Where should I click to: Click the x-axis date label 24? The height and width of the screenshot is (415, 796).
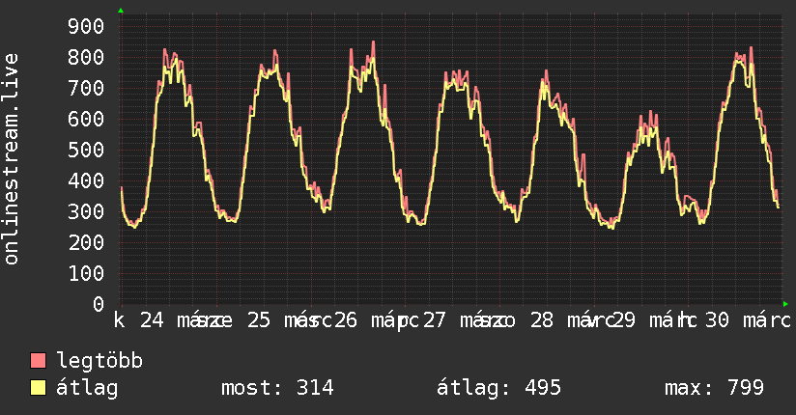152,320
